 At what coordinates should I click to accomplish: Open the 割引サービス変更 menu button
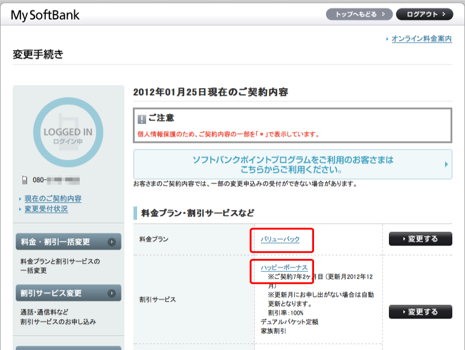pos(68,293)
